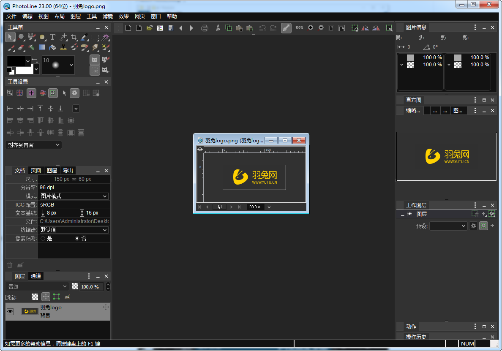
Task: Click the new blank document icon
Action: (128, 28)
